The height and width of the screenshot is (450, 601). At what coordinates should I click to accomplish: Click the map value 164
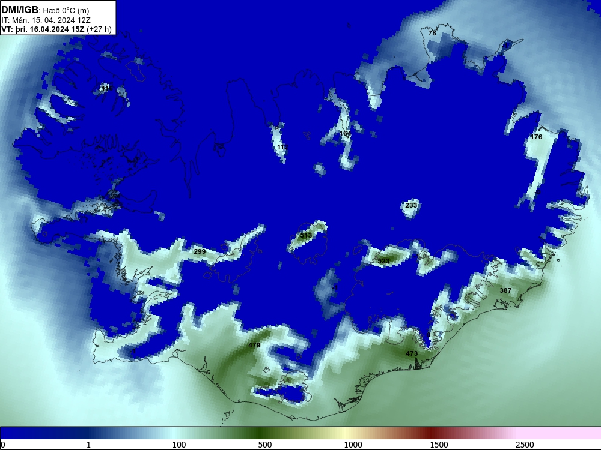[x=345, y=134]
